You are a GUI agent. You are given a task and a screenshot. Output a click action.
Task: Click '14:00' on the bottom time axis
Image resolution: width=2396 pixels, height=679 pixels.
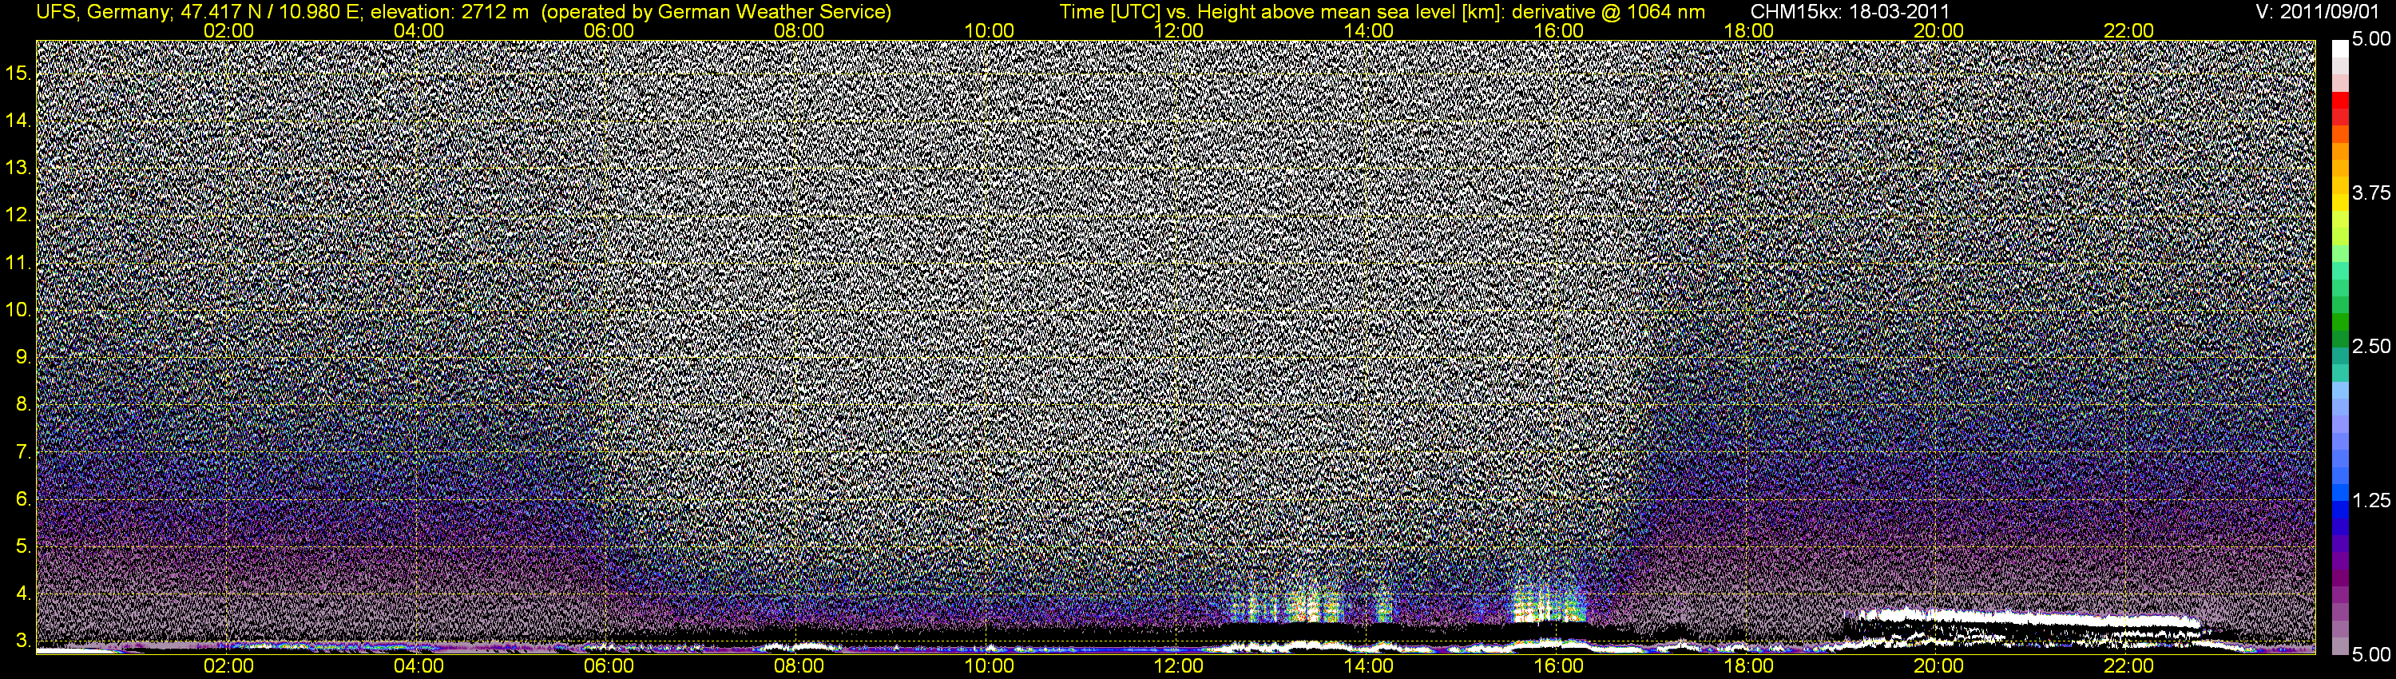click(x=1369, y=666)
